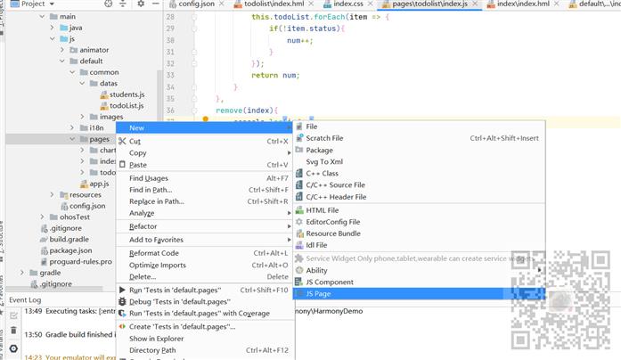Choose Reformat Code

pyautogui.click(x=205, y=253)
